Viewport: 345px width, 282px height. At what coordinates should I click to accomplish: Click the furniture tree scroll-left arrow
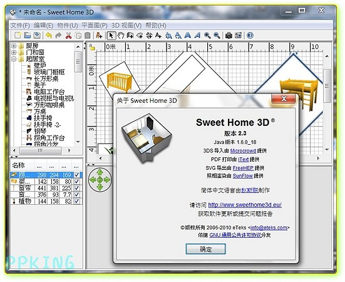coord(14,150)
